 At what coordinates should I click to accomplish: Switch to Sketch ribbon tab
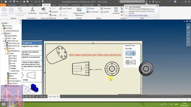point(31,5)
